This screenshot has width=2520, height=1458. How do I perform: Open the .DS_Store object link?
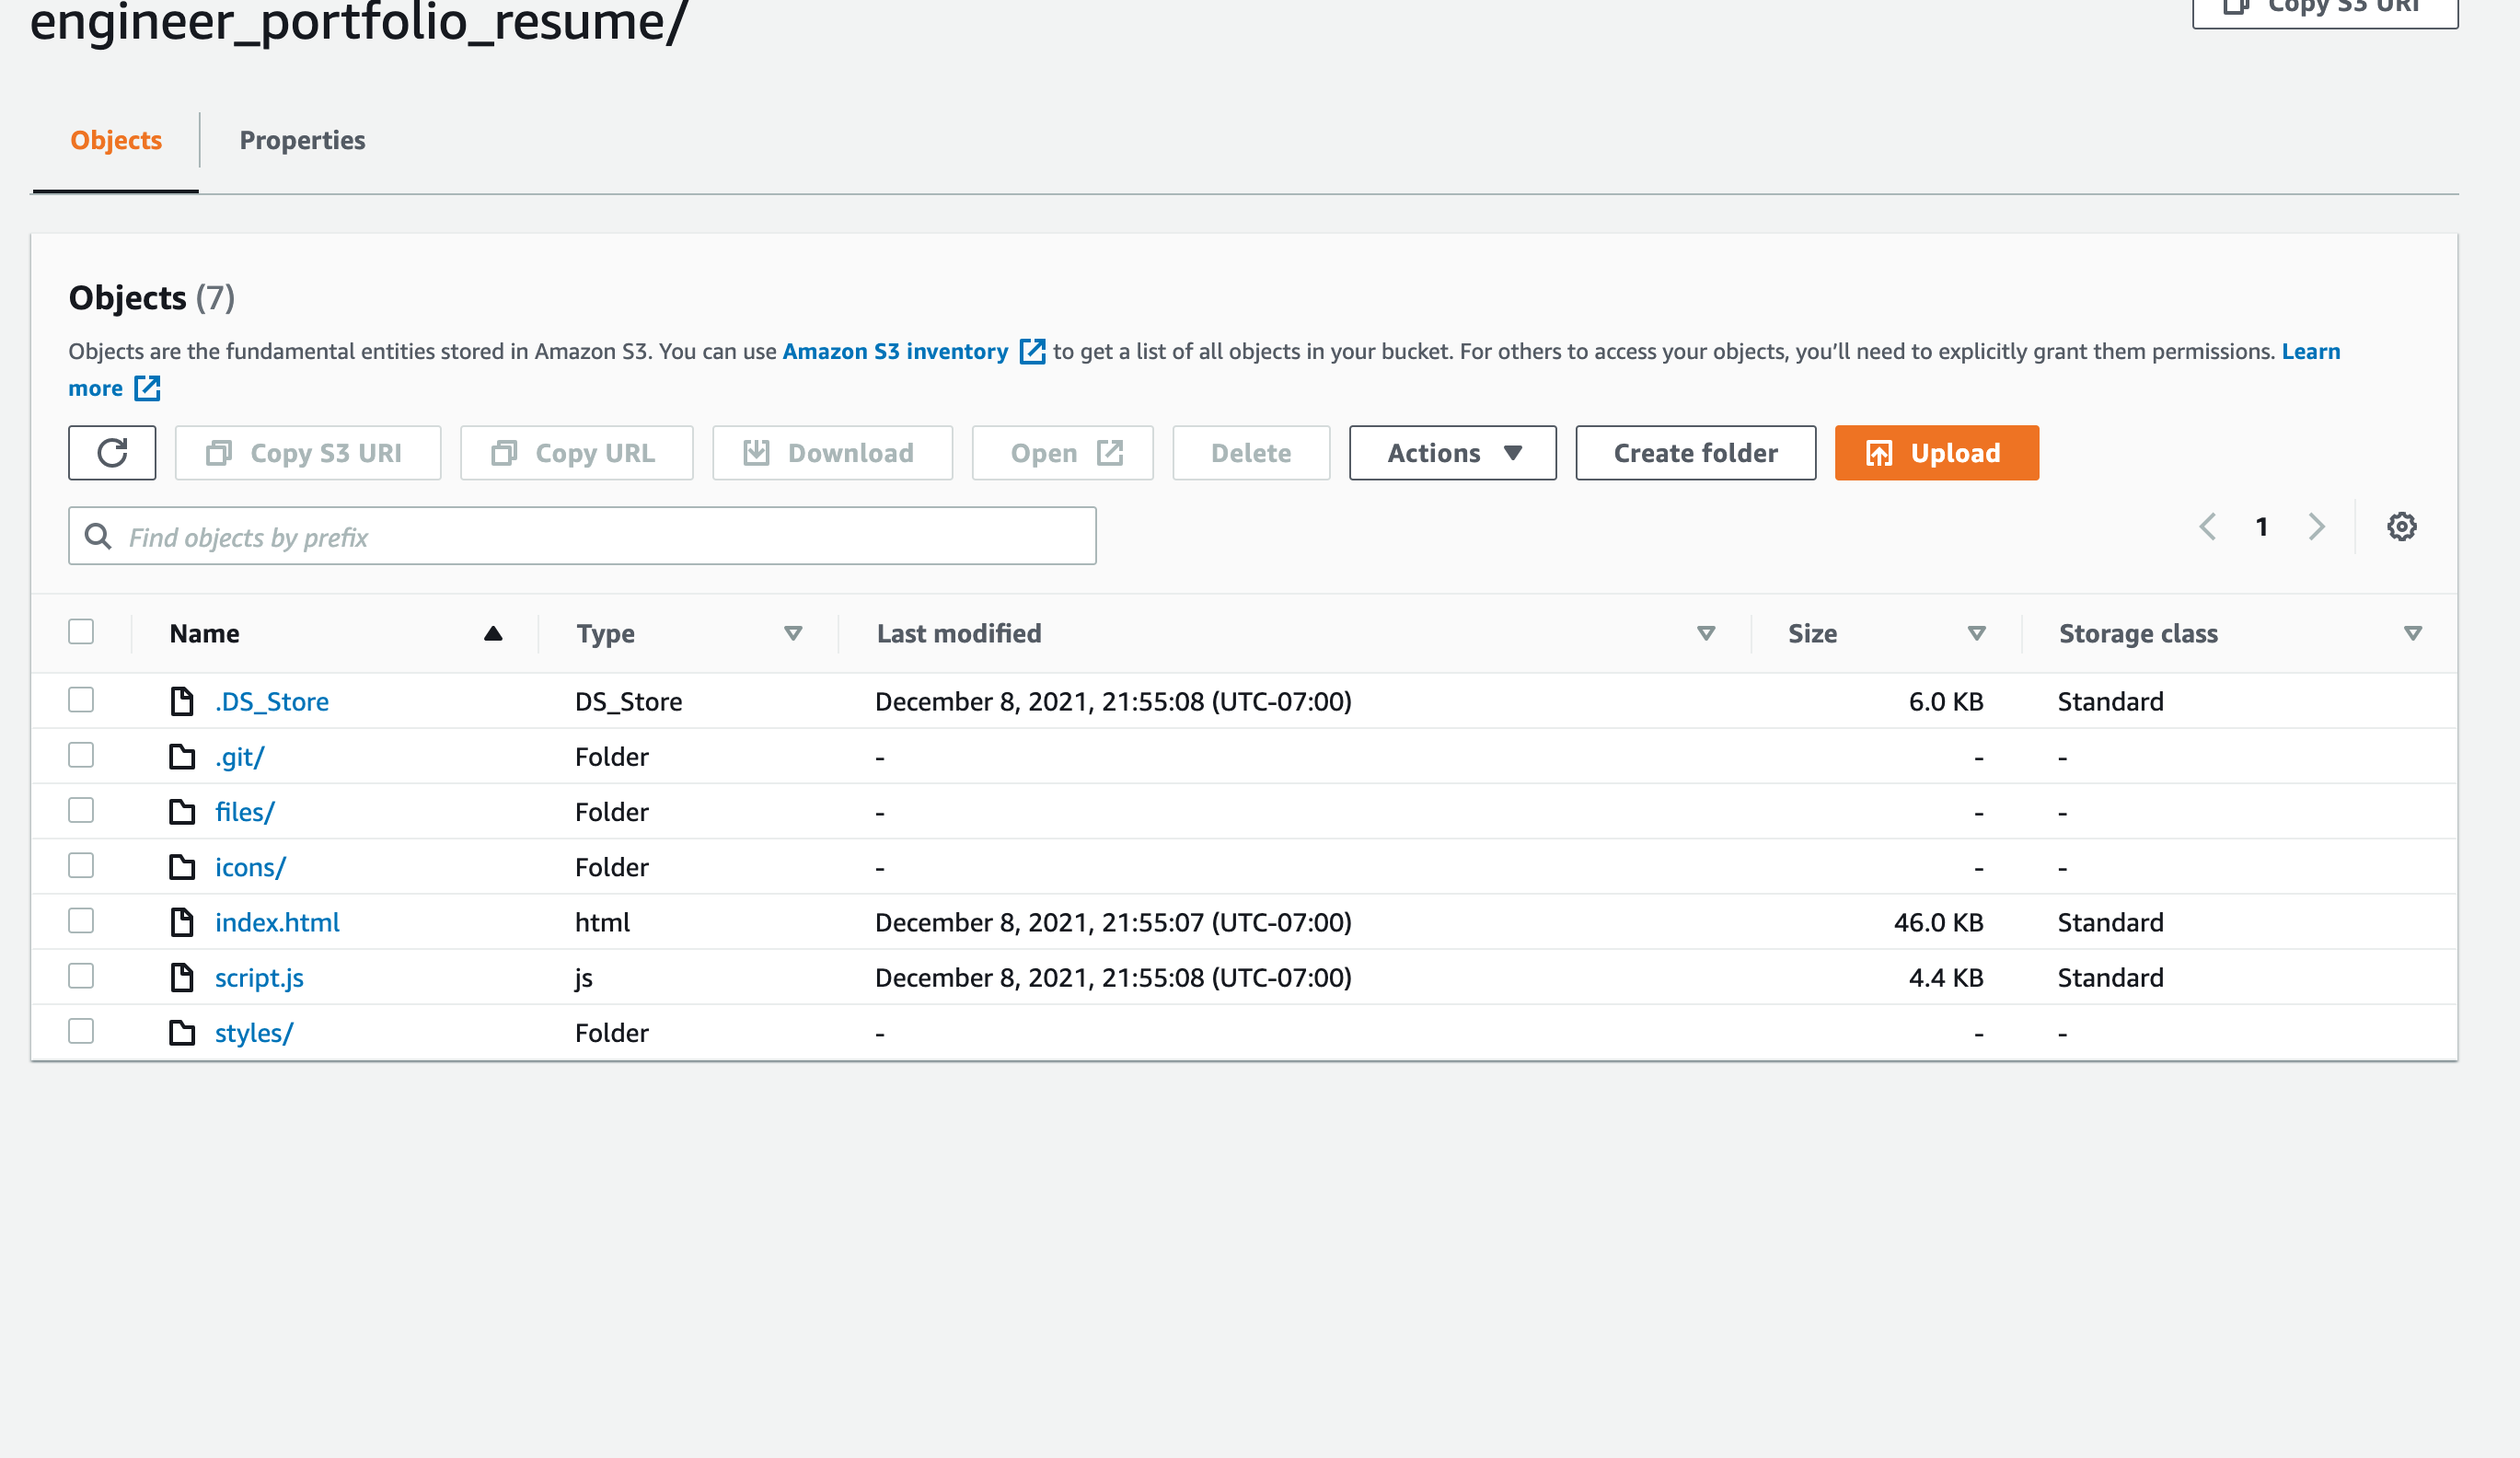(x=272, y=702)
